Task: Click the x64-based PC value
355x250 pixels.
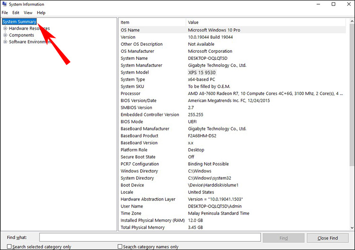Action: 202,79
